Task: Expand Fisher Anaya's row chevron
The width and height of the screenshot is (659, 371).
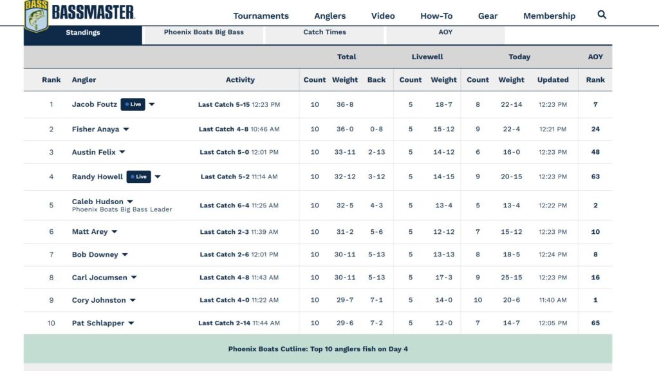Action: [x=126, y=129]
